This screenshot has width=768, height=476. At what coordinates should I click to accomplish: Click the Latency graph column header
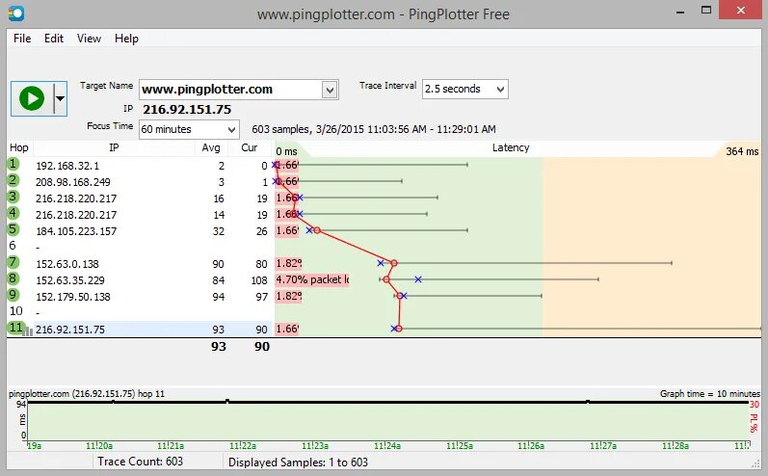click(x=511, y=147)
